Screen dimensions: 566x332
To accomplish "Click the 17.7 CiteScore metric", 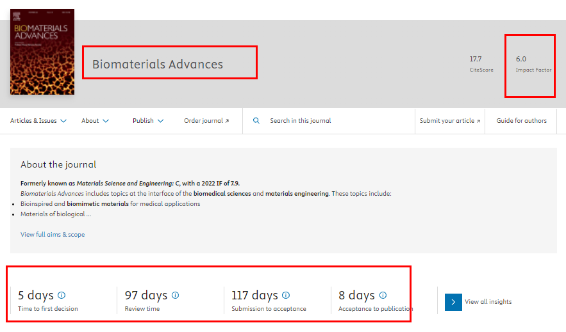I will click(481, 64).
